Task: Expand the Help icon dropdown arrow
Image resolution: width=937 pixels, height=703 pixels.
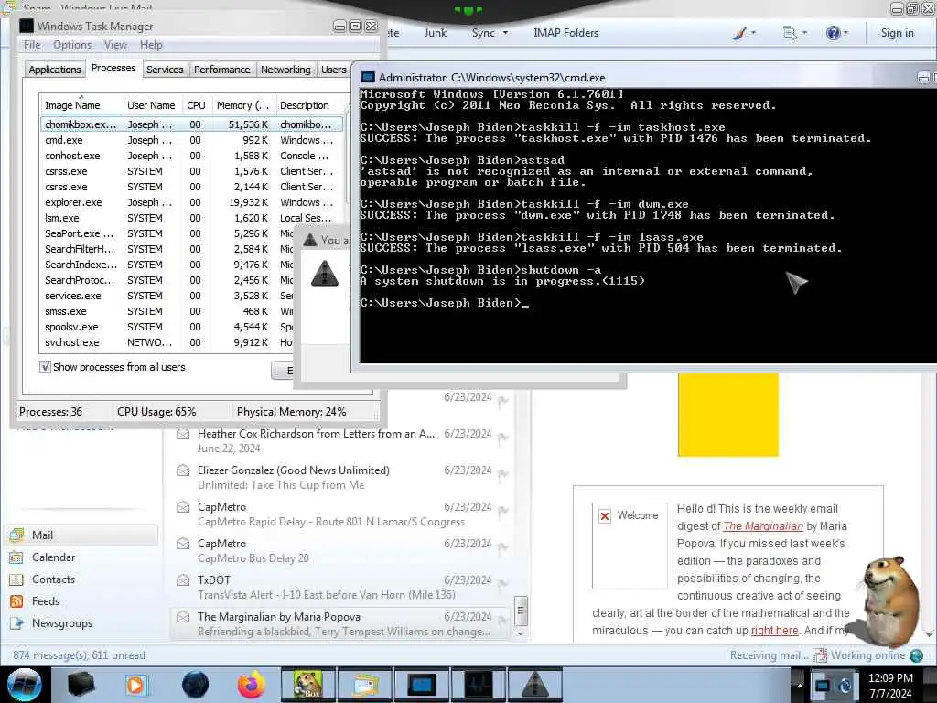Action: [x=846, y=33]
